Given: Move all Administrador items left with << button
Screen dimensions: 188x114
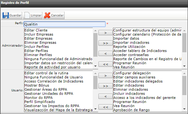Looking at the screenshot, I should click(105, 64).
